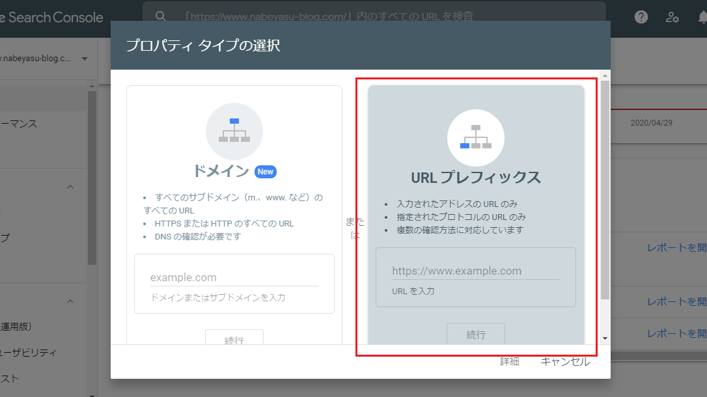Image resolution: width=707 pixels, height=397 pixels.
Task: Click the キャンセル button
Action: pyautogui.click(x=565, y=361)
